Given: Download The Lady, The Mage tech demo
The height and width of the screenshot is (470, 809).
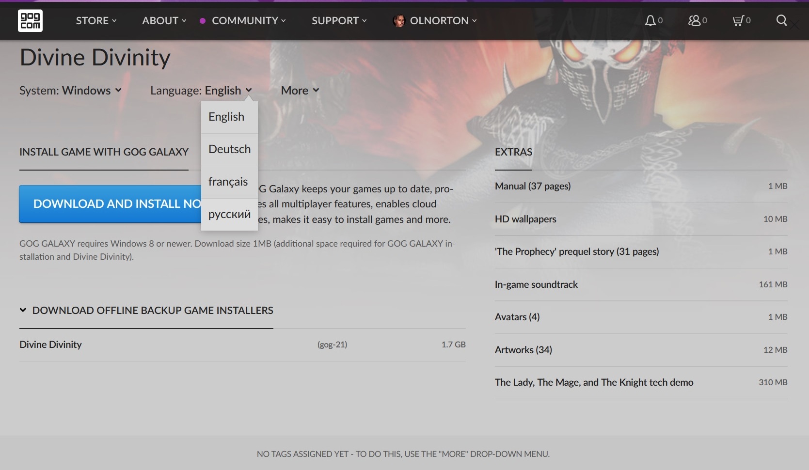Looking at the screenshot, I should coord(641,382).
